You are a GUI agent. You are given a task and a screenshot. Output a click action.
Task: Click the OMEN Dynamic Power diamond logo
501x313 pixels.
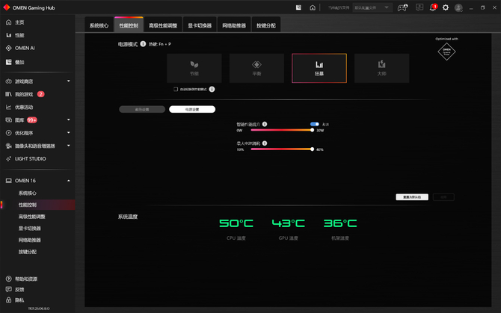tap(446, 52)
